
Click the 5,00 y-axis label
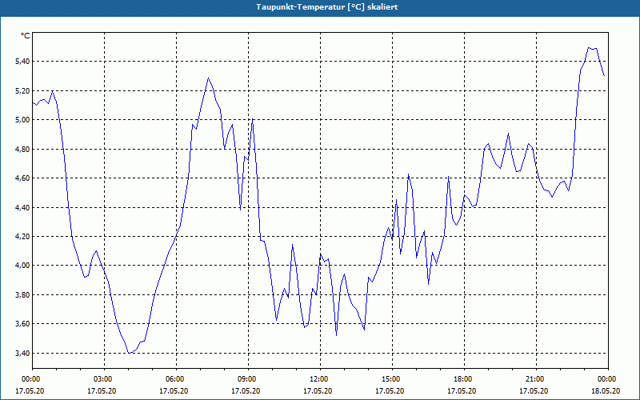click(22, 120)
